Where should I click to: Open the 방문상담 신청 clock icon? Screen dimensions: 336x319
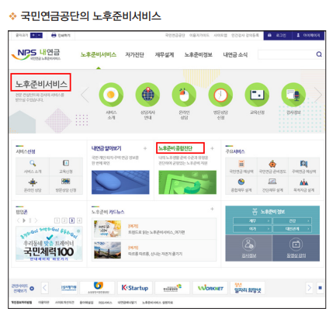[220, 95]
